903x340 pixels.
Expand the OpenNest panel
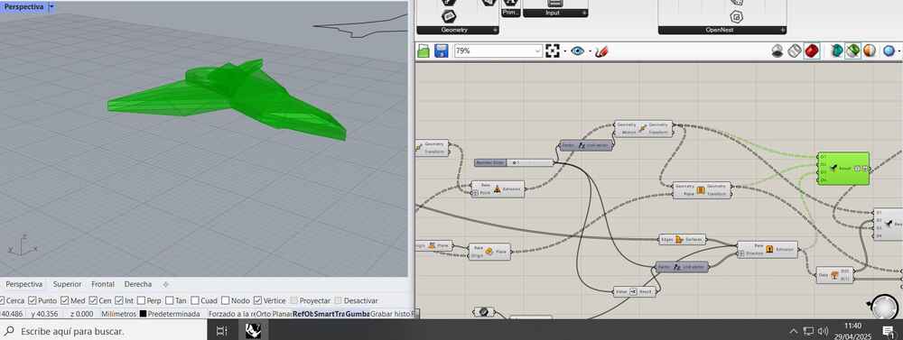point(783,30)
